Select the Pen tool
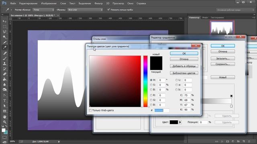 coord(4,95)
